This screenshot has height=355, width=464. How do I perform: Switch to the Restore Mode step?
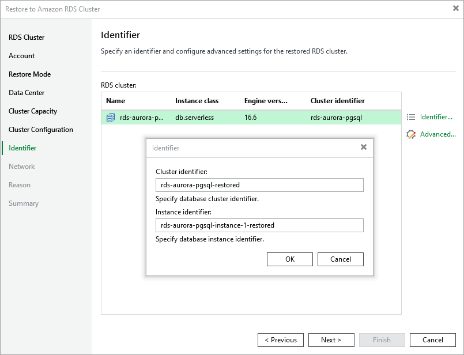click(x=30, y=74)
